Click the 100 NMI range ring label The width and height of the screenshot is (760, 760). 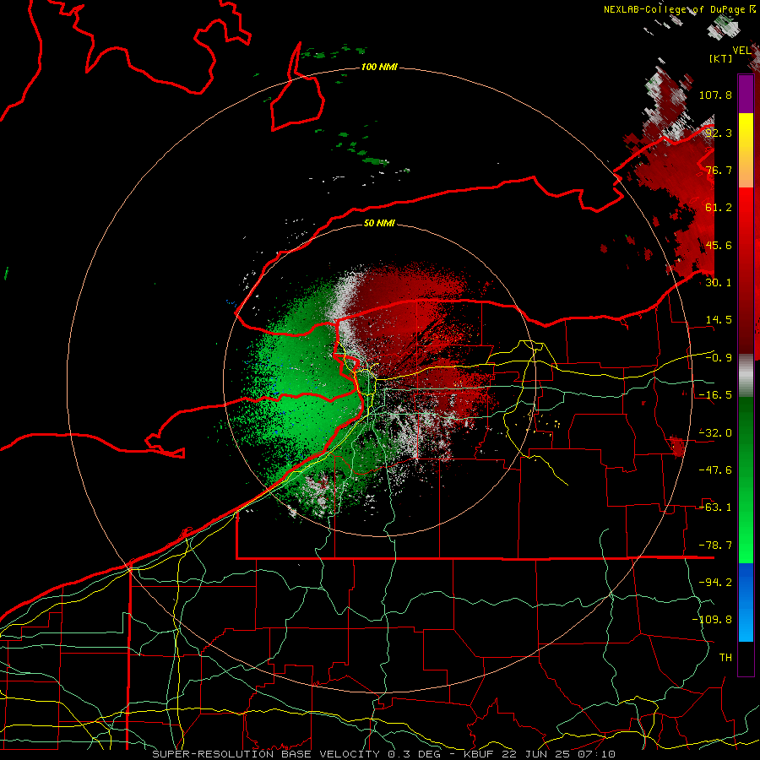click(379, 67)
